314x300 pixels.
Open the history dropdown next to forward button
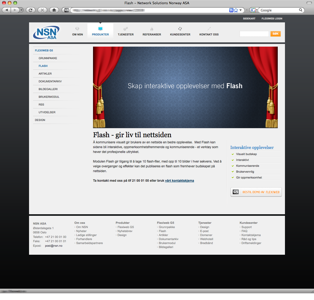(x=21, y=10)
